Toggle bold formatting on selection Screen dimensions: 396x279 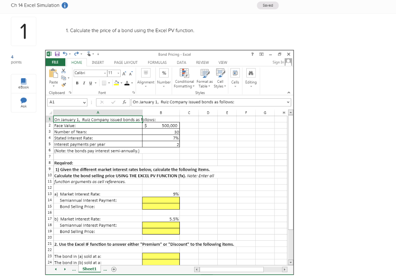(77, 83)
